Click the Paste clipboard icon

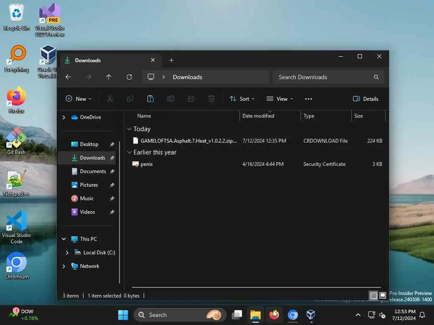point(150,99)
